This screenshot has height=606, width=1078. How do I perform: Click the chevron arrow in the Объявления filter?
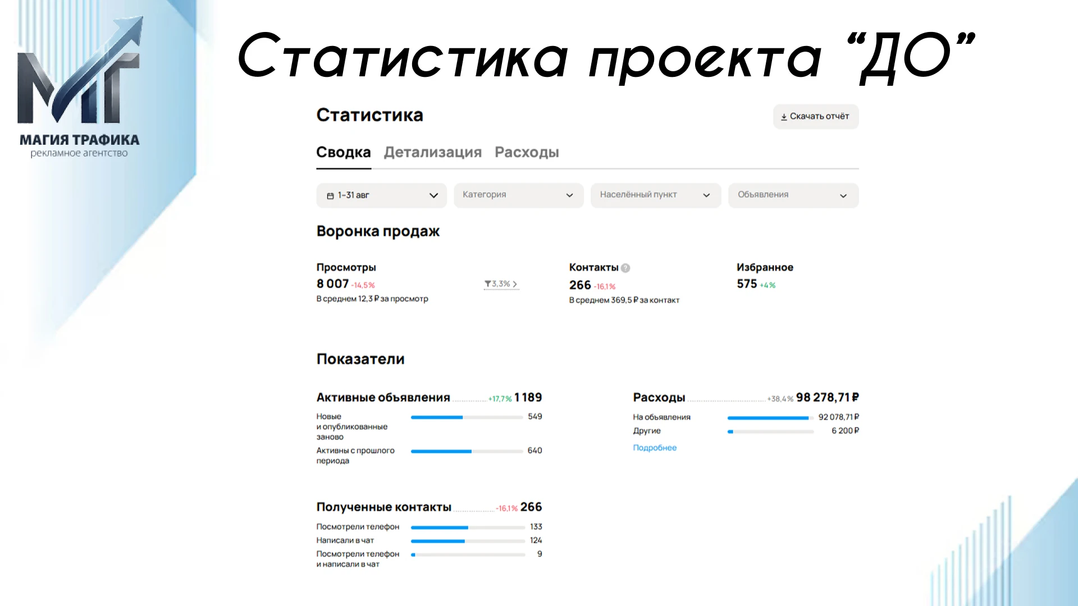[843, 196]
